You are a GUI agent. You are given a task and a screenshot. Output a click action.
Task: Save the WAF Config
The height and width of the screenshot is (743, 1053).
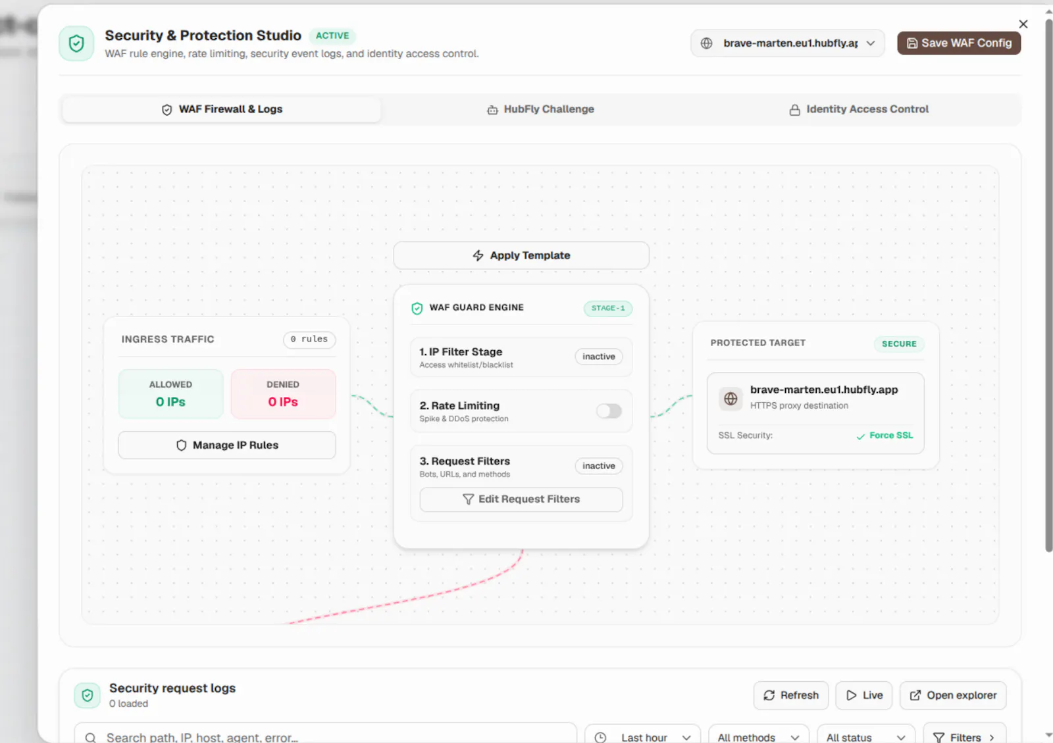pyautogui.click(x=959, y=43)
